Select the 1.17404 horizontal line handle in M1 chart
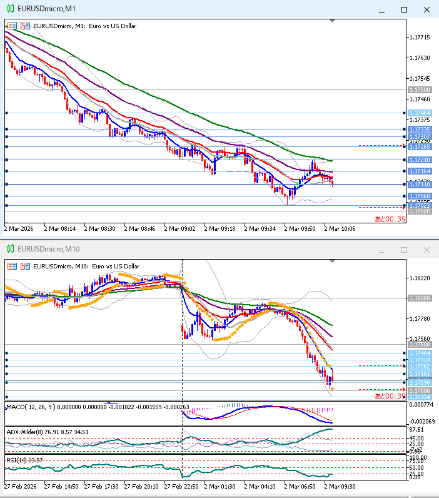439x498 pixels. [6, 113]
